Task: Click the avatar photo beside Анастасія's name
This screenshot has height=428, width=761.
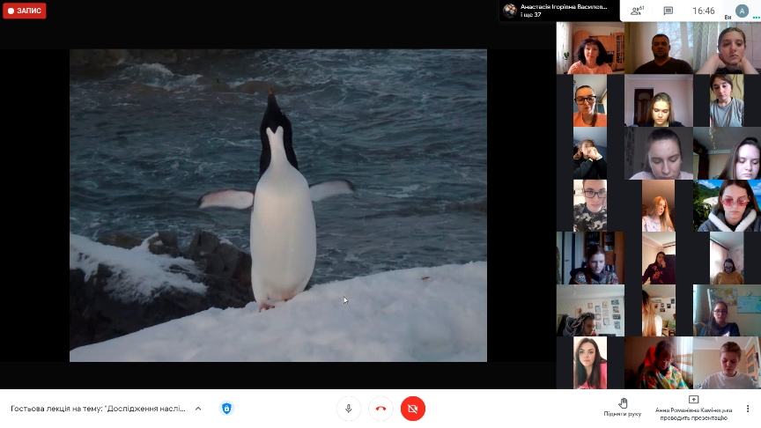Action: pyautogui.click(x=510, y=11)
